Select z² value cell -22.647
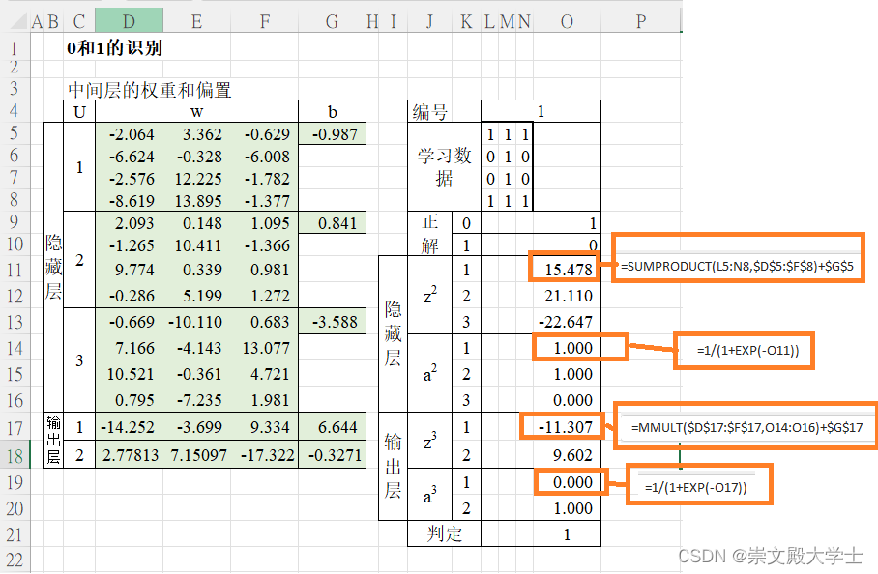This screenshot has height=574, width=878. pos(567,322)
